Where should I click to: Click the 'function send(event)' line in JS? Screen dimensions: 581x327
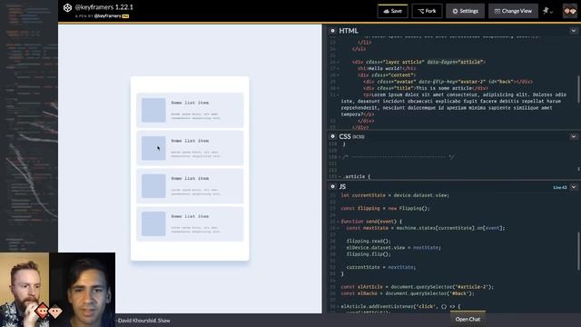click(x=371, y=222)
